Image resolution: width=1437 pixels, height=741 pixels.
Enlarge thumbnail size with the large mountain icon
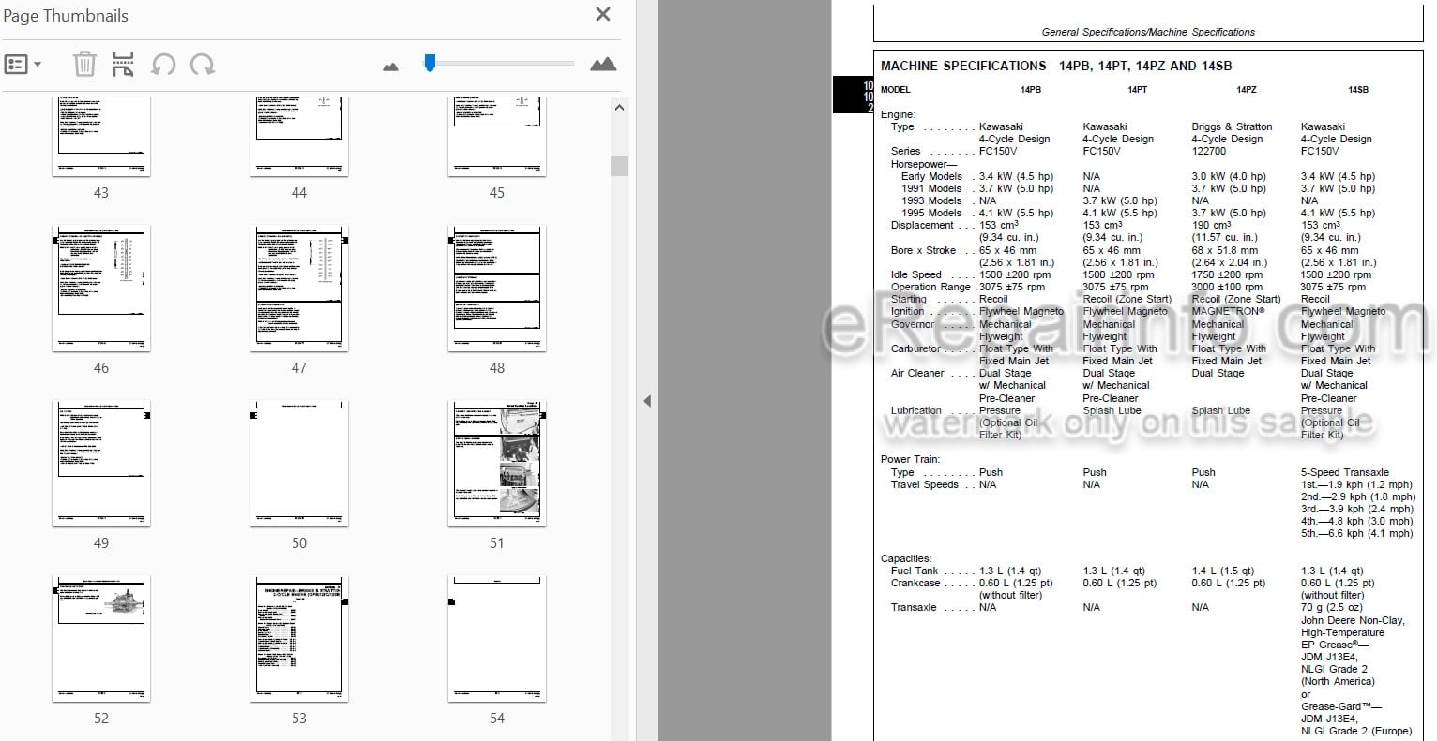coord(603,64)
